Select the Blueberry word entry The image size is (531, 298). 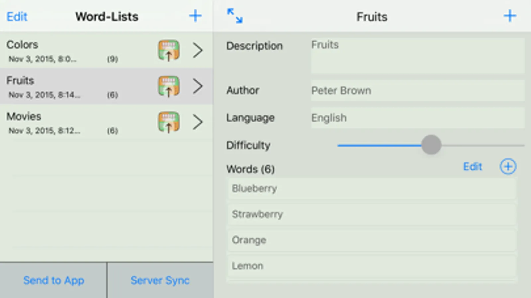pyautogui.click(x=371, y=188)
